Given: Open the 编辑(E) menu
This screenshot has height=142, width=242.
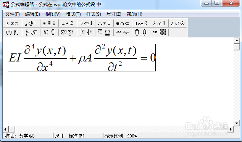Looking at the screenshot, I should point(32,14).
